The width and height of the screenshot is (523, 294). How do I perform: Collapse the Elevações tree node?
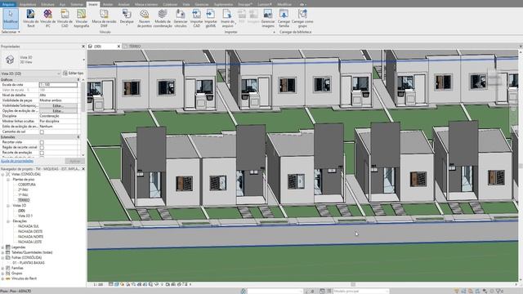[8, 221]
